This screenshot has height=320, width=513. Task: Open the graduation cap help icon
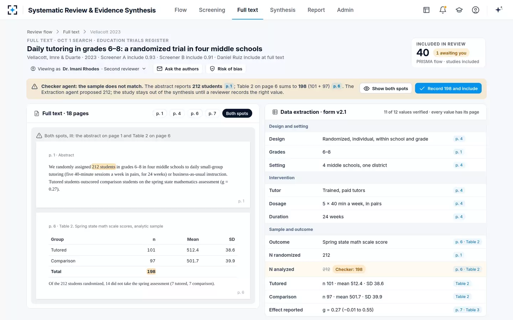tap(459, 10)
